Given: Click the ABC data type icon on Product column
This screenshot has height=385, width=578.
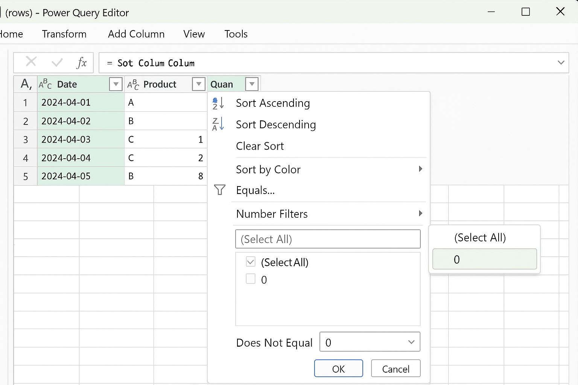Looking at the screenshot, I should point(133,84).
